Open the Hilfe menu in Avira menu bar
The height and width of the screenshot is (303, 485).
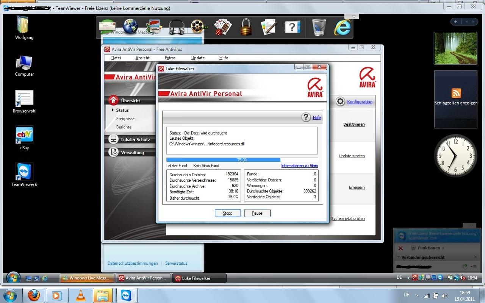(x=224, y=58)
